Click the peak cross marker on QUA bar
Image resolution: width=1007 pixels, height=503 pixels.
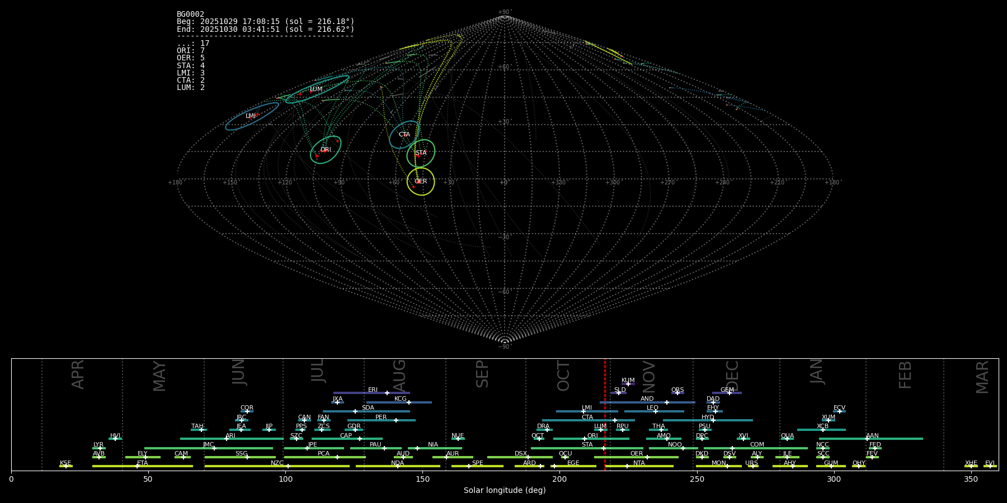click(787, 439)
